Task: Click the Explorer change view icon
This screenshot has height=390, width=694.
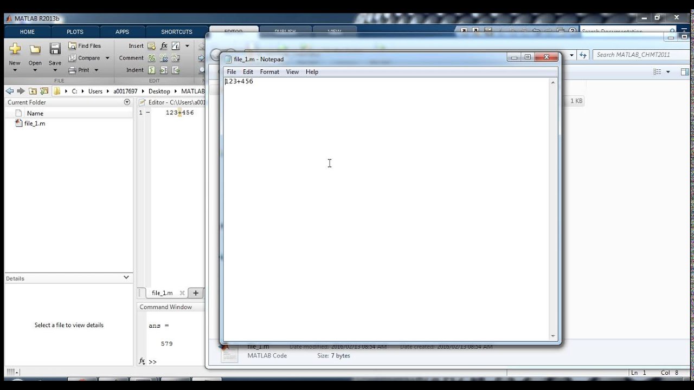Action: [x=657, y=71]
